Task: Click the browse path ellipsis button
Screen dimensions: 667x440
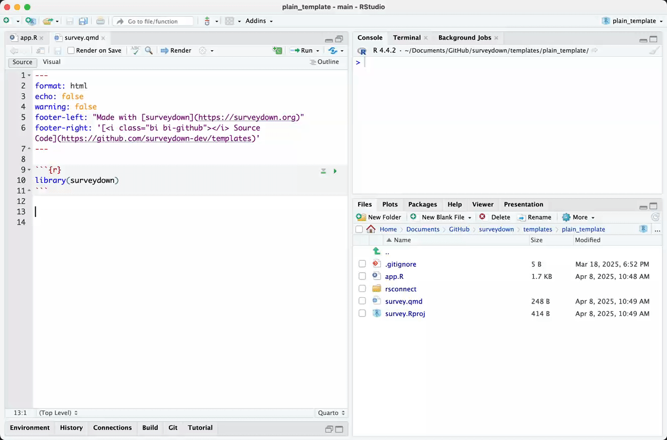Action: 657,230
